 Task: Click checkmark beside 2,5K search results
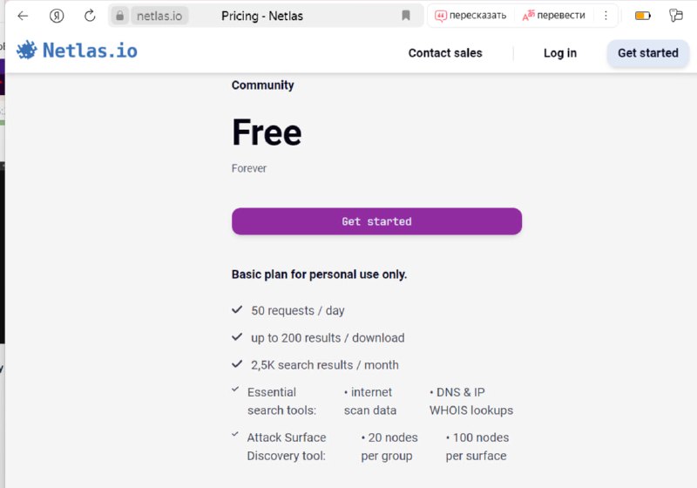point(237,364)
